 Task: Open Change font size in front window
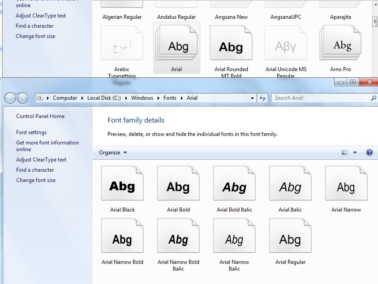tap(36, 180)
